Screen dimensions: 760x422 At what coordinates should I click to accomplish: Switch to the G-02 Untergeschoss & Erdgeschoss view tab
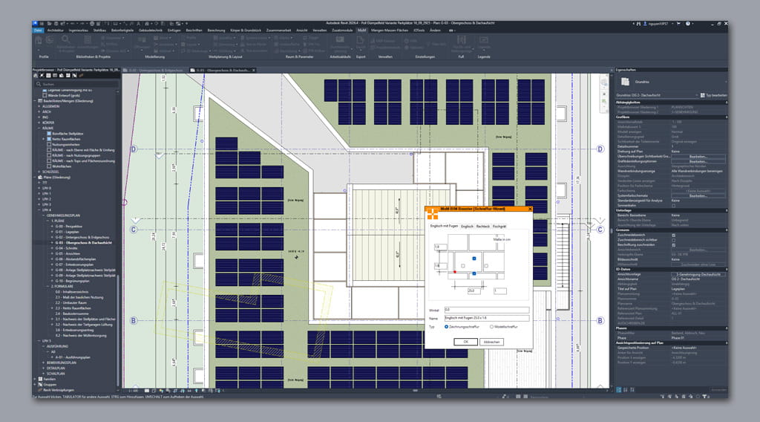pos(154,71)
